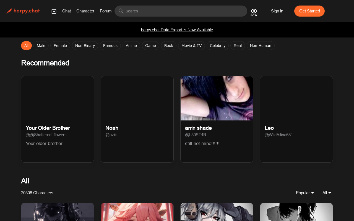
Task: Open the Noah character card
Action: point(137,119)
